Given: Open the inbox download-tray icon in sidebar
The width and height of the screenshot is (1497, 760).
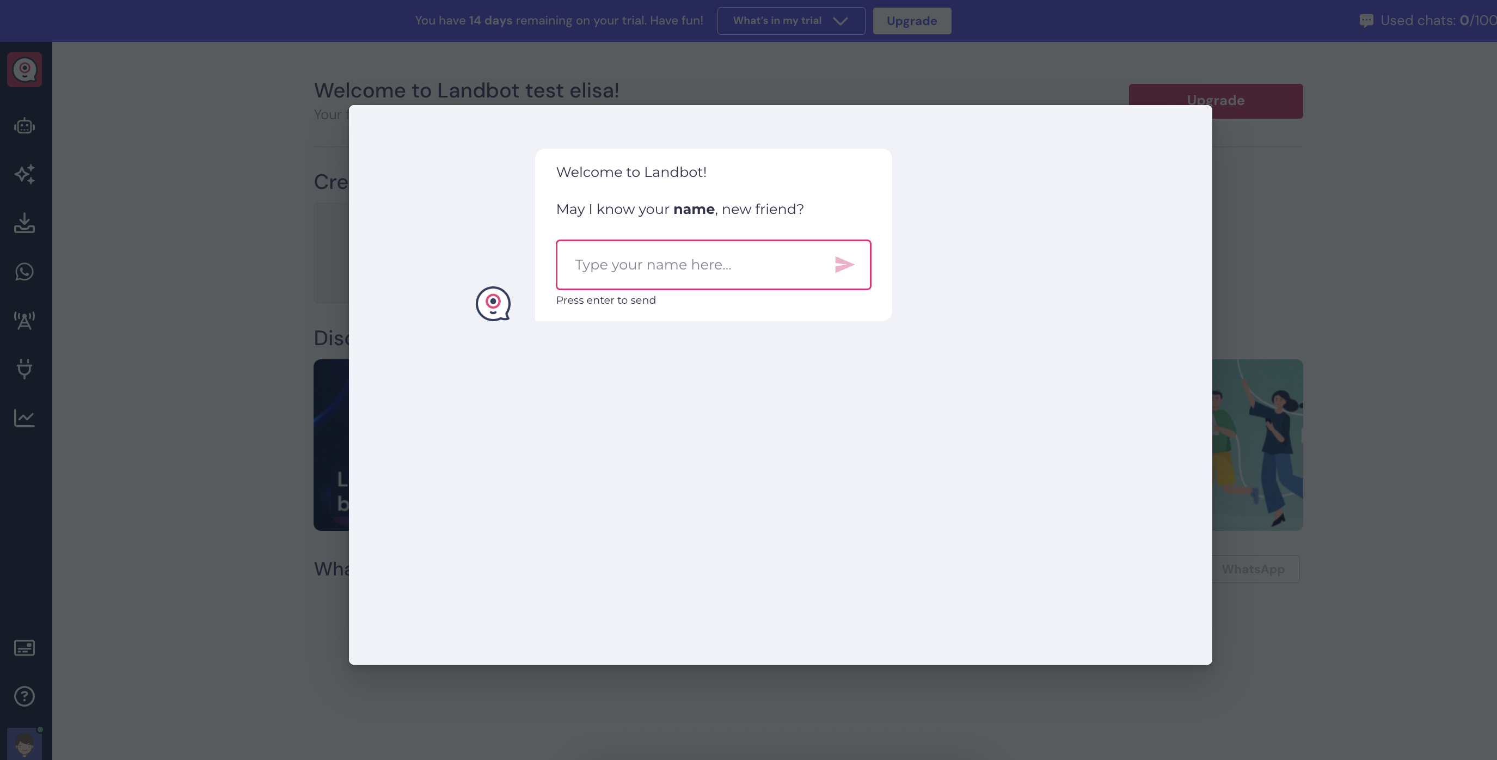Looking at the screenshot, I should pyautogui.click(x=24, y=223).
